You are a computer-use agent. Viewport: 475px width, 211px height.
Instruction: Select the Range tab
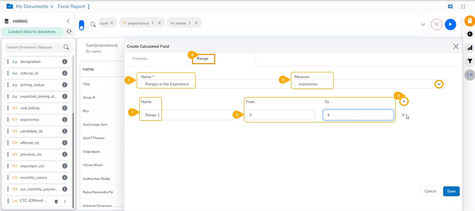coord(203,59)
